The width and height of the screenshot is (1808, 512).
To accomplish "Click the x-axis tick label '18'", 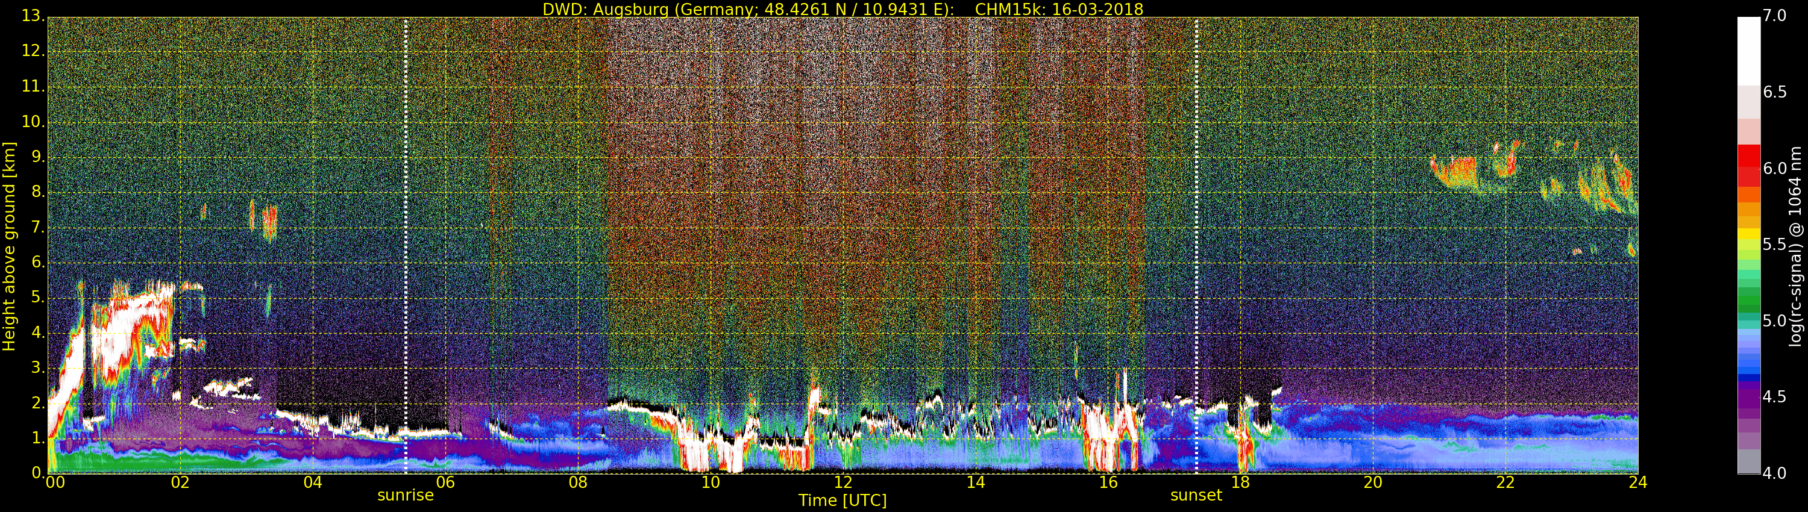I will click(1240, 482).
